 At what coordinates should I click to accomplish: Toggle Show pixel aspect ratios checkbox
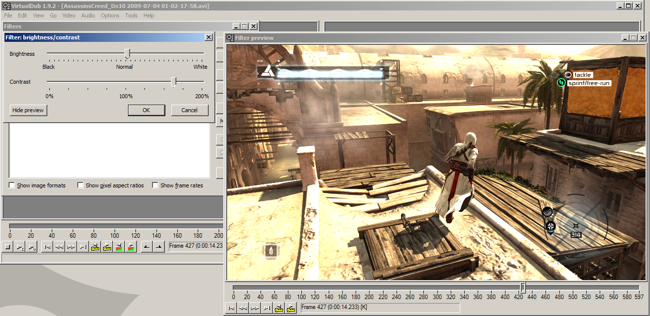coord(80,185)
